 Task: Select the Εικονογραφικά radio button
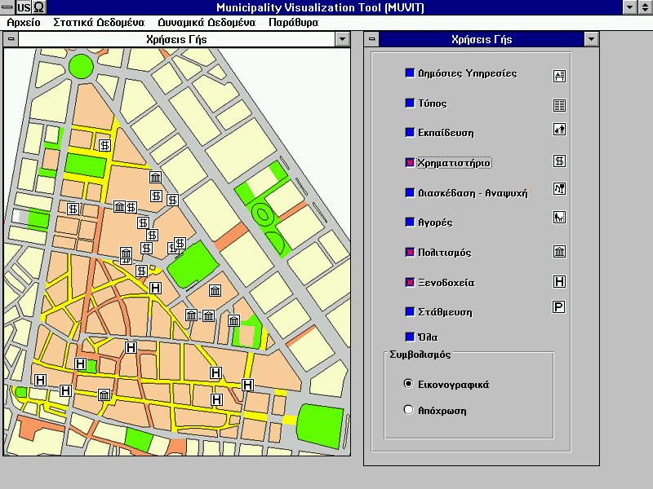tap(409, 384)
